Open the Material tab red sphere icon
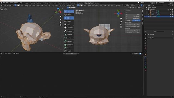 [145, 70]
